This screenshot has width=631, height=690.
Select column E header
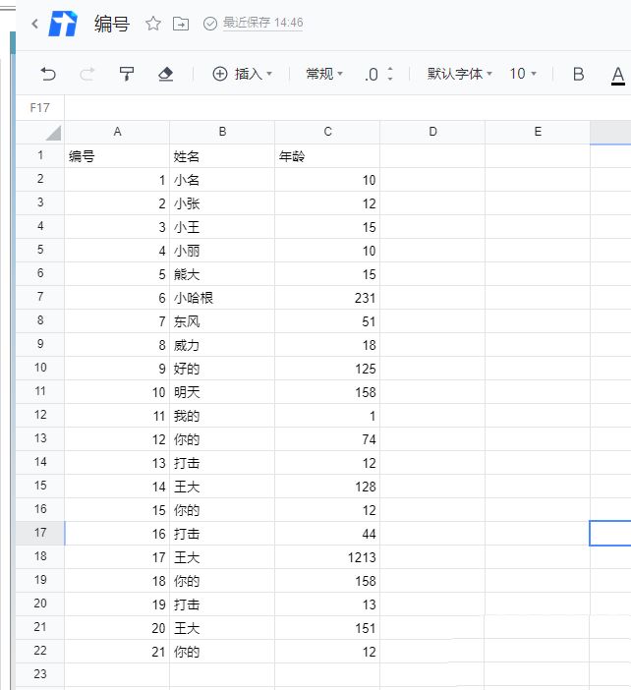(x=538, y=132)
